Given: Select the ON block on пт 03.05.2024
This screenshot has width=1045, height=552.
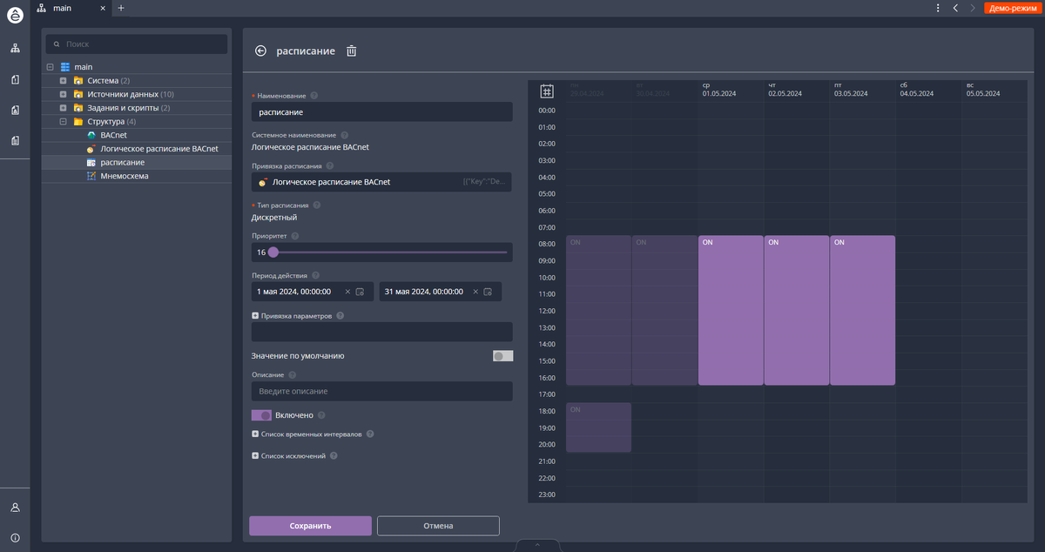Looking at the screenshot, I should pyautogui.click(x=862, y=310).
